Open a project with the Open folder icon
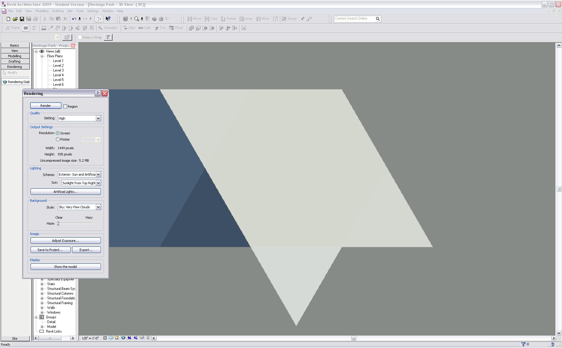Viewport: 562px width, 348px height. click(15, 19)
